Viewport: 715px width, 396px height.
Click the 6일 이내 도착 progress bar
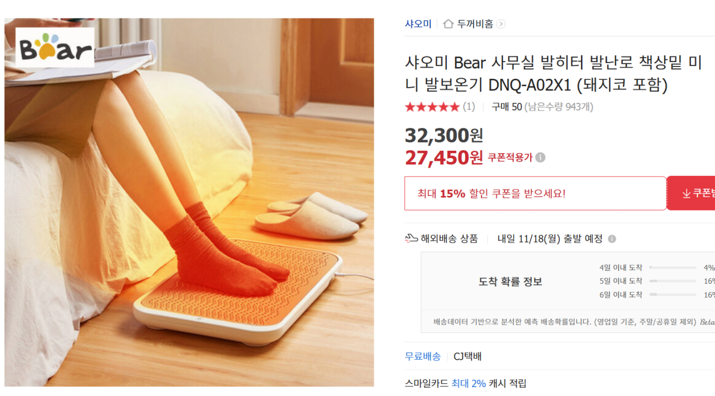(673, 294)
